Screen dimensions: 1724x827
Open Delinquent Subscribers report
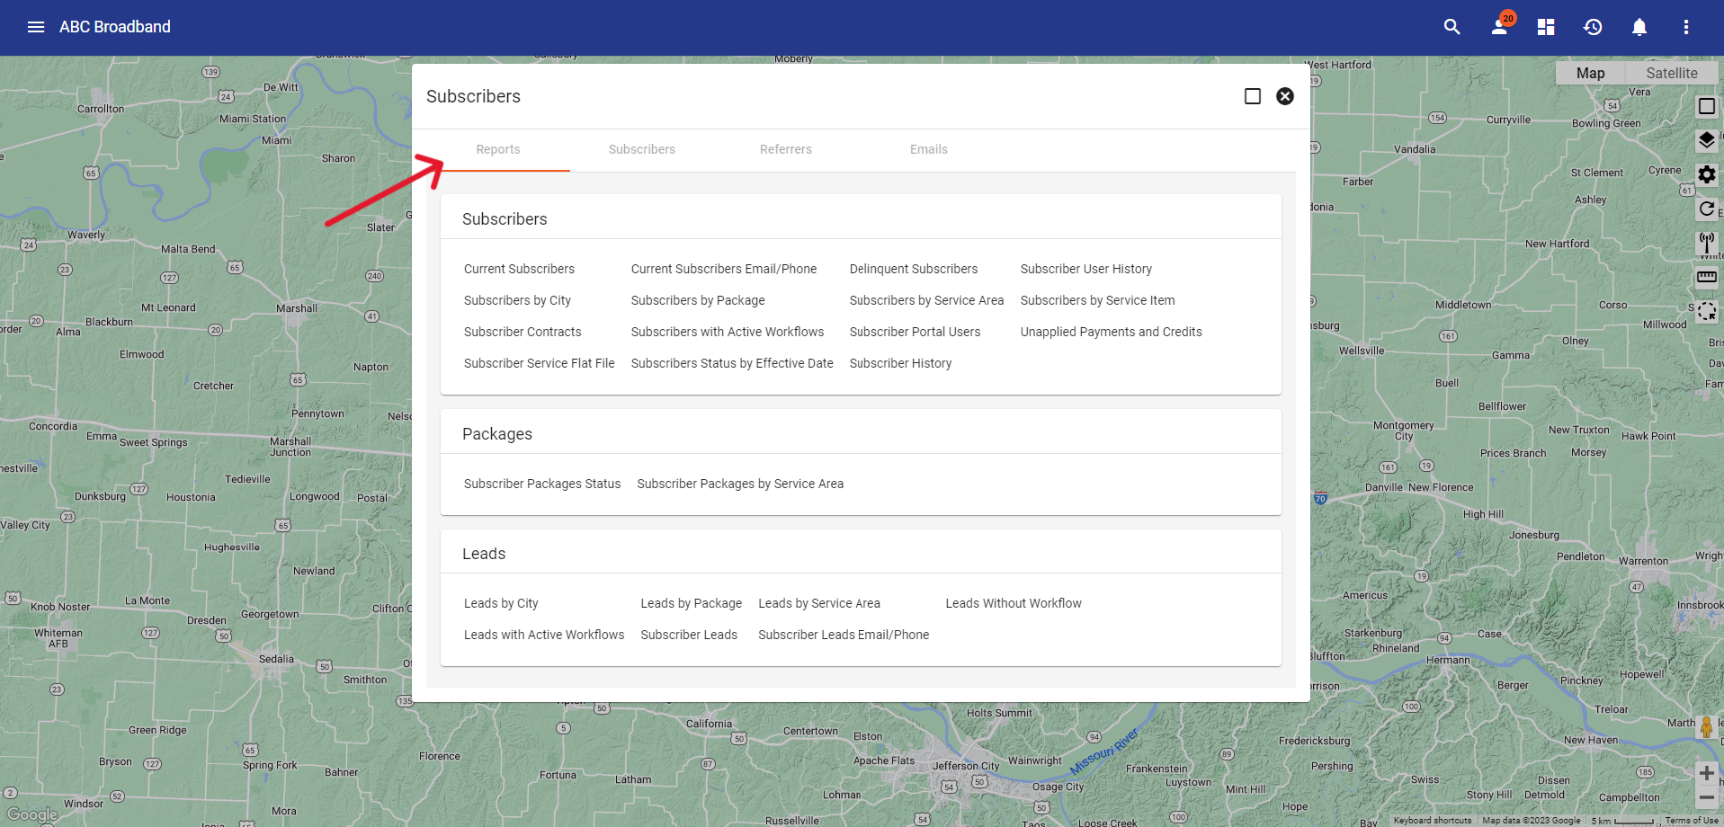tap(914, 269)
